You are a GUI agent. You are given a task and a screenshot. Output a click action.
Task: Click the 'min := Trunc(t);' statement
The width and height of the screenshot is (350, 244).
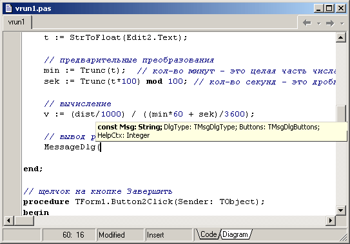click(x=85, y=70)
